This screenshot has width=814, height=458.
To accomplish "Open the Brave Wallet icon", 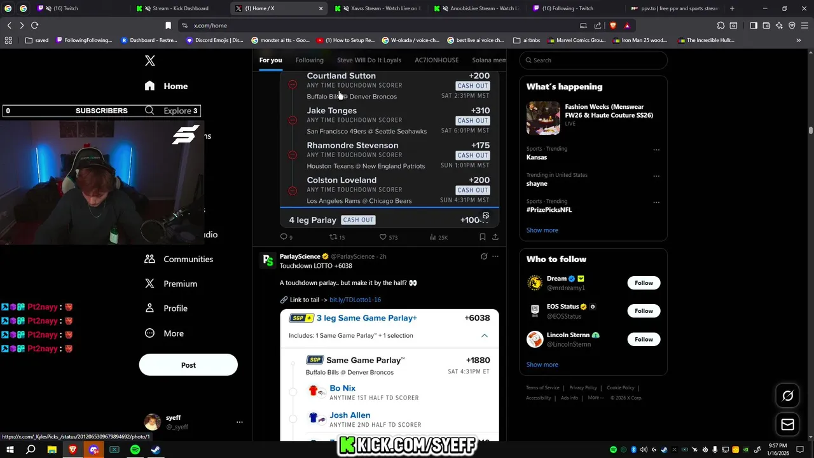I will [766, 25].
